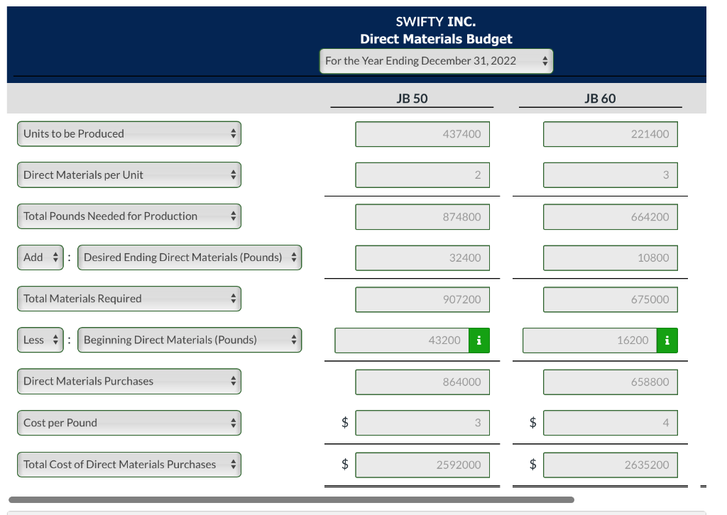This screenshot has width=727, height=515.
Task: Click the JB 50 total pounds field 874800
Action: click(x=422, y=217)
